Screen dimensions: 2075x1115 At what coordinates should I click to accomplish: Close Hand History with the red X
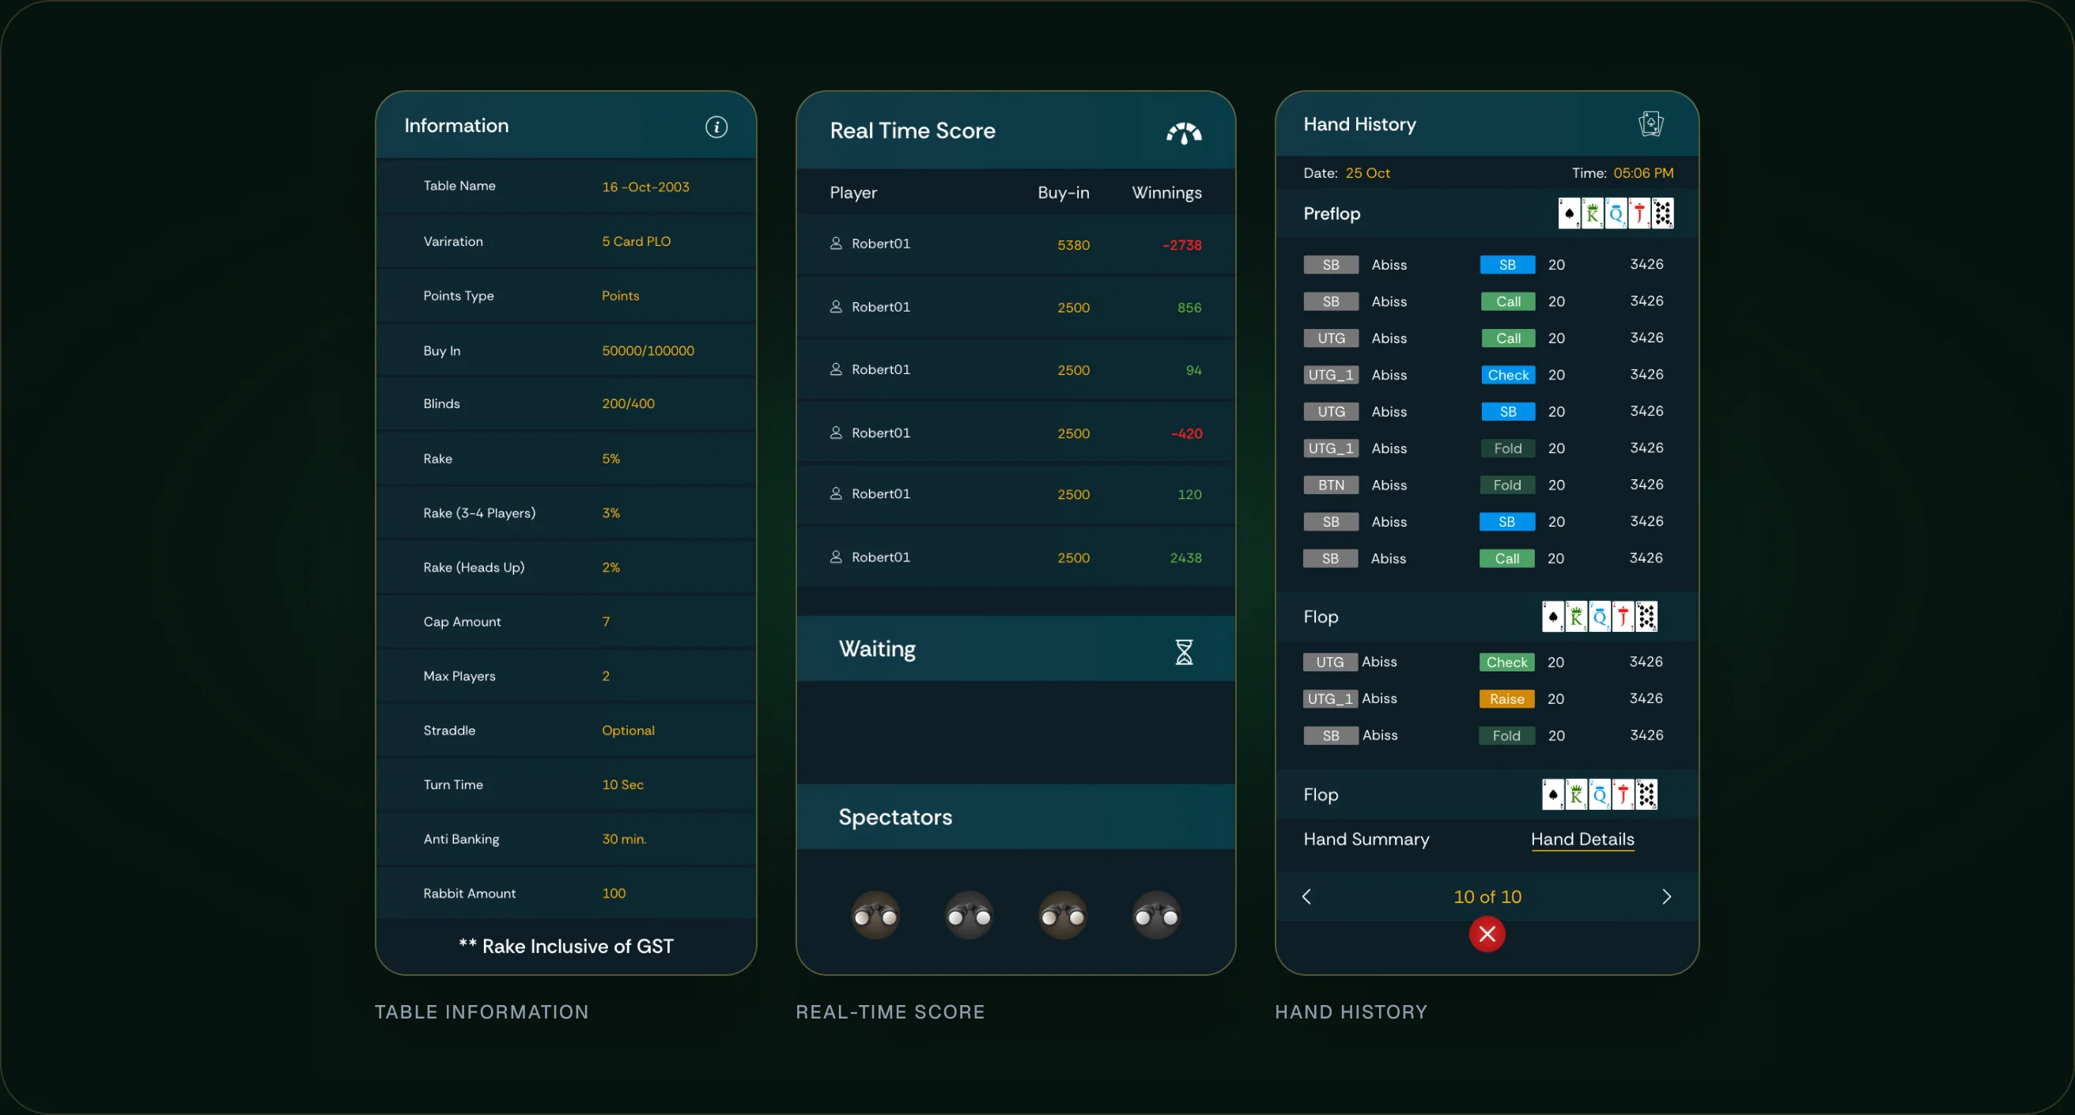point(1486,934)
